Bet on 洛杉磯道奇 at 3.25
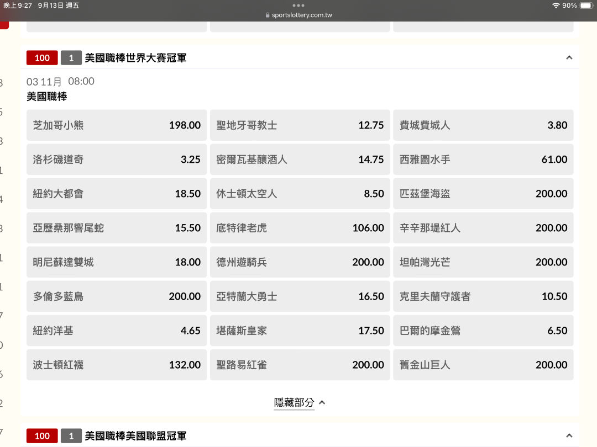 pos(117,159)
